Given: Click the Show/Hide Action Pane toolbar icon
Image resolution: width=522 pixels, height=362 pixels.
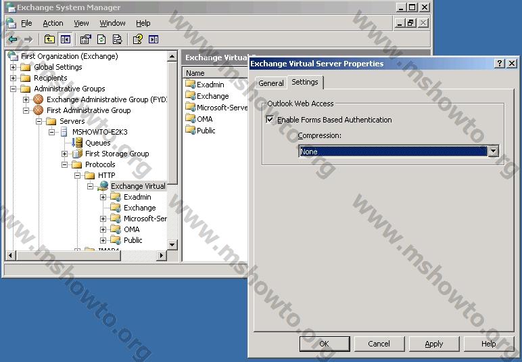Looking at the screenshot, I should click(153, 39).
